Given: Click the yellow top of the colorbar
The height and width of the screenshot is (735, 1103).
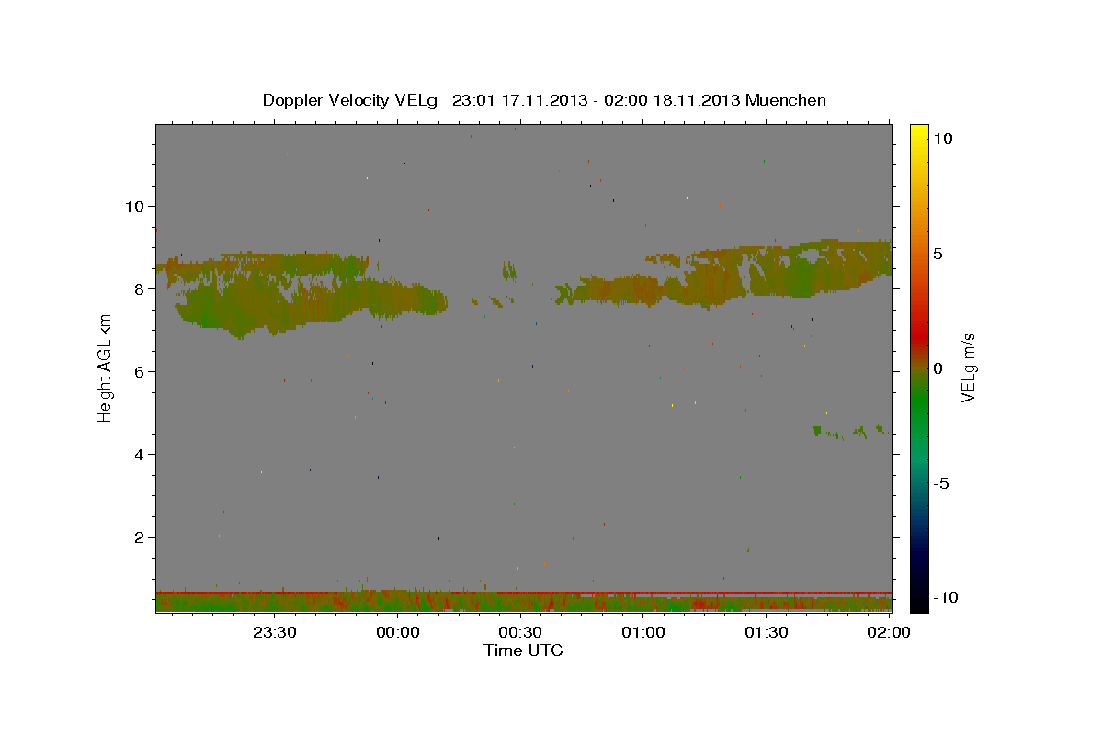Looking at the screenshot, I should (x=919, y=133).
